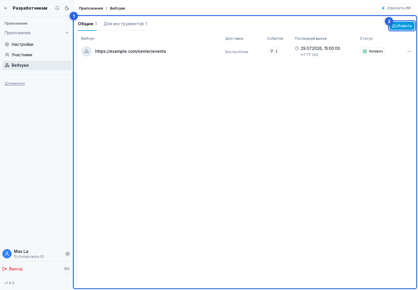This screenshot has height=290, width=418.
Task: Switch to the Для инструментов tab
Action: pyautogui.click(x=125, y=24)
